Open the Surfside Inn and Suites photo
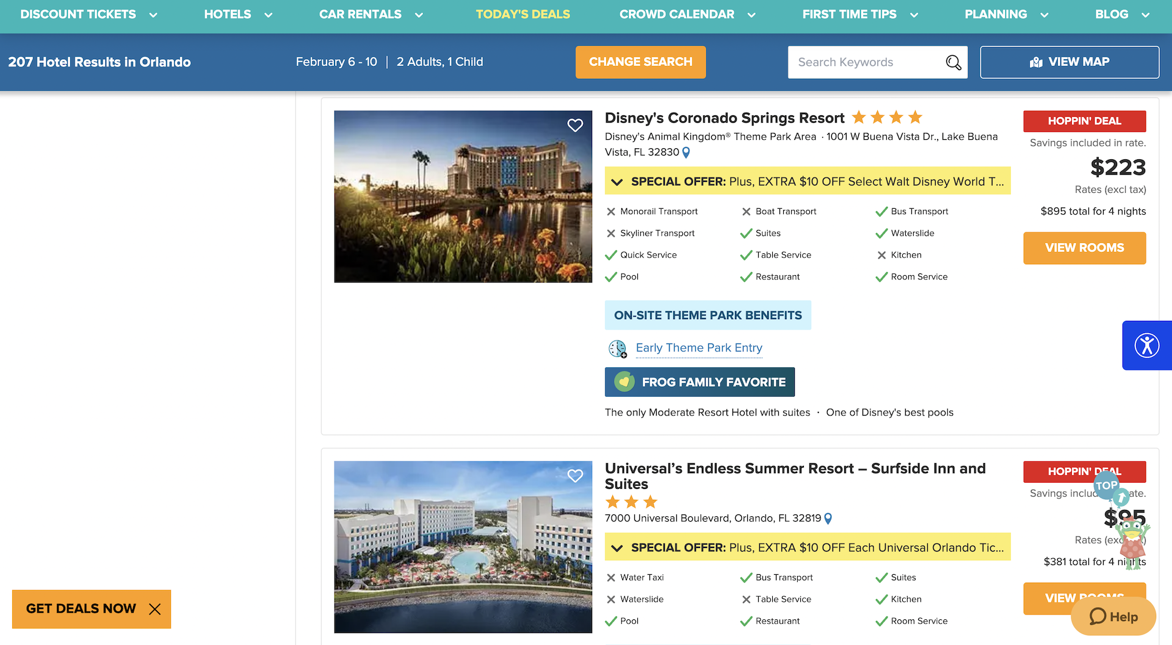The image size is (1172, 645). point(463,547)
